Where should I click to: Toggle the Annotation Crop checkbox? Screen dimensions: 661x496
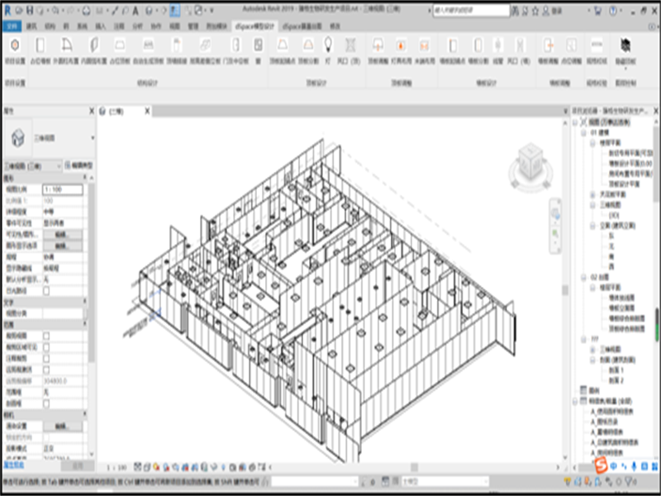[x=46, y=359]
